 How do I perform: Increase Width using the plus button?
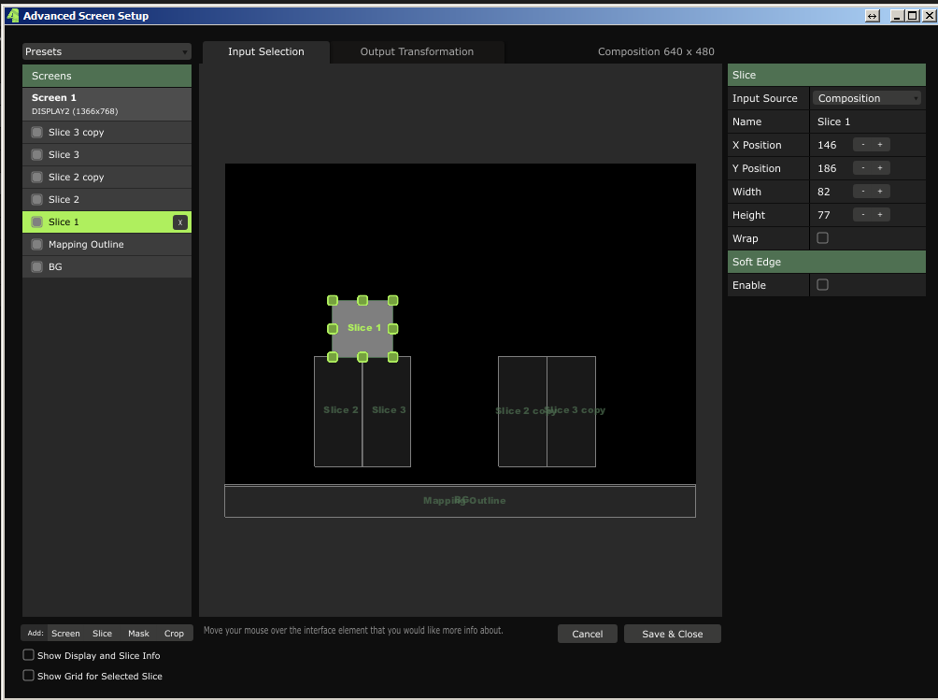coord(880,192)
